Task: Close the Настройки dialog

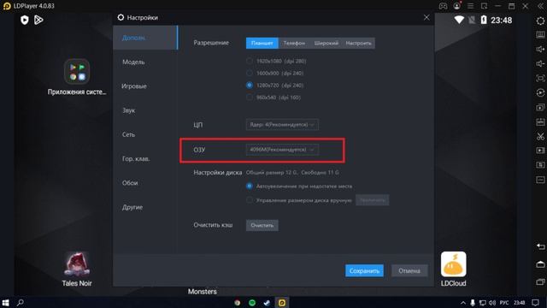Action: 426,17
